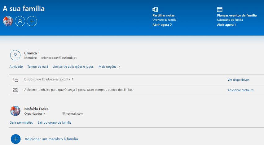
Task: Open Limites de aplicações e jogos
Action: (73, 67)
